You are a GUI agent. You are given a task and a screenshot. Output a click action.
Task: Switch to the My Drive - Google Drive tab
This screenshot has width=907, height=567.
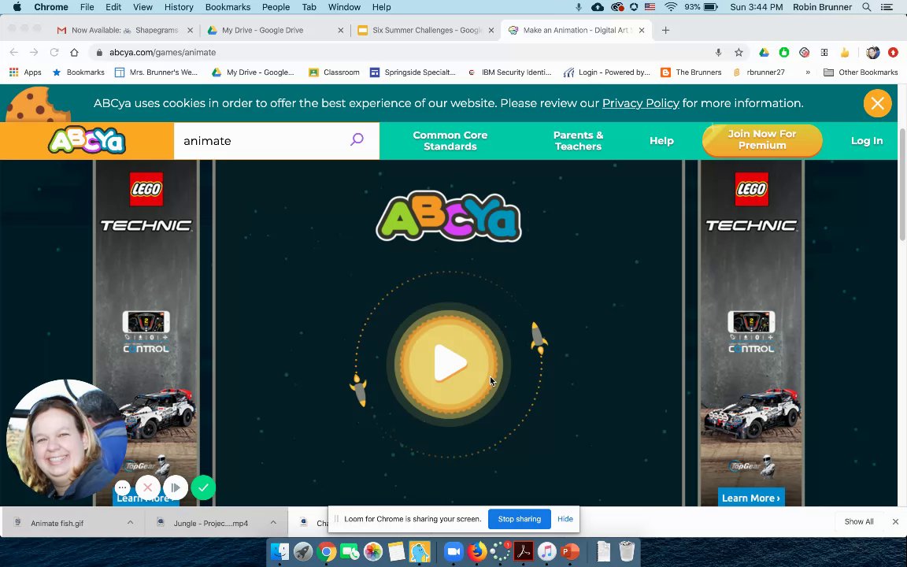(275, 30)
